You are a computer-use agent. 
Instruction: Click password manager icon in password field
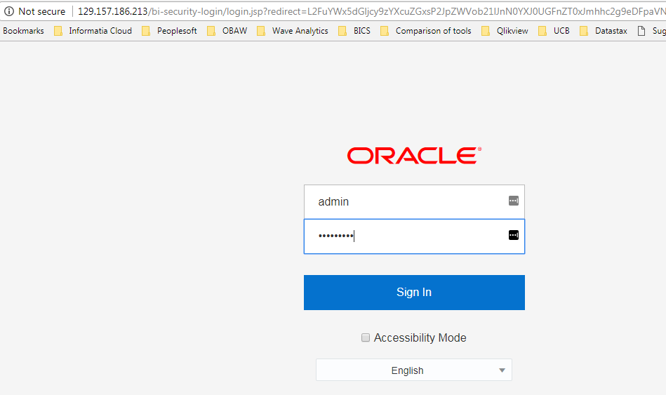pos(513,235)
